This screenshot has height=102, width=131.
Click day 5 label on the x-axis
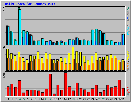click(x=24, y=99)
